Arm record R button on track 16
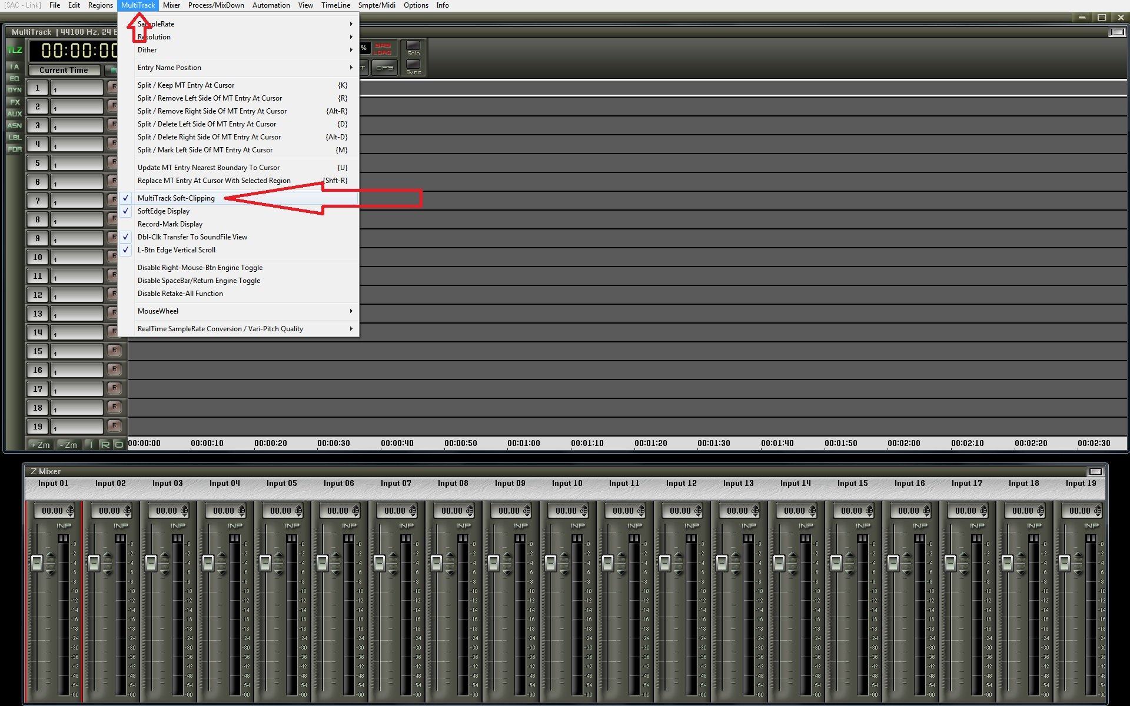1130x706 pixels. (114, 369)
